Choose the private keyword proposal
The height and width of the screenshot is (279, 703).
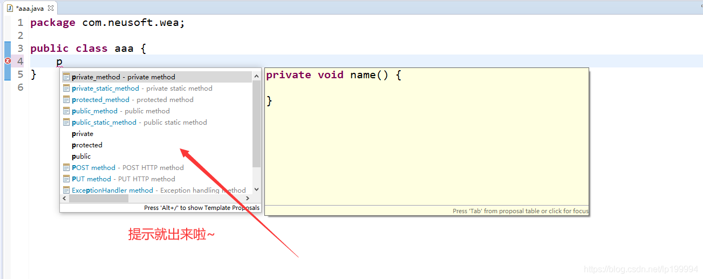coord(156,133)
